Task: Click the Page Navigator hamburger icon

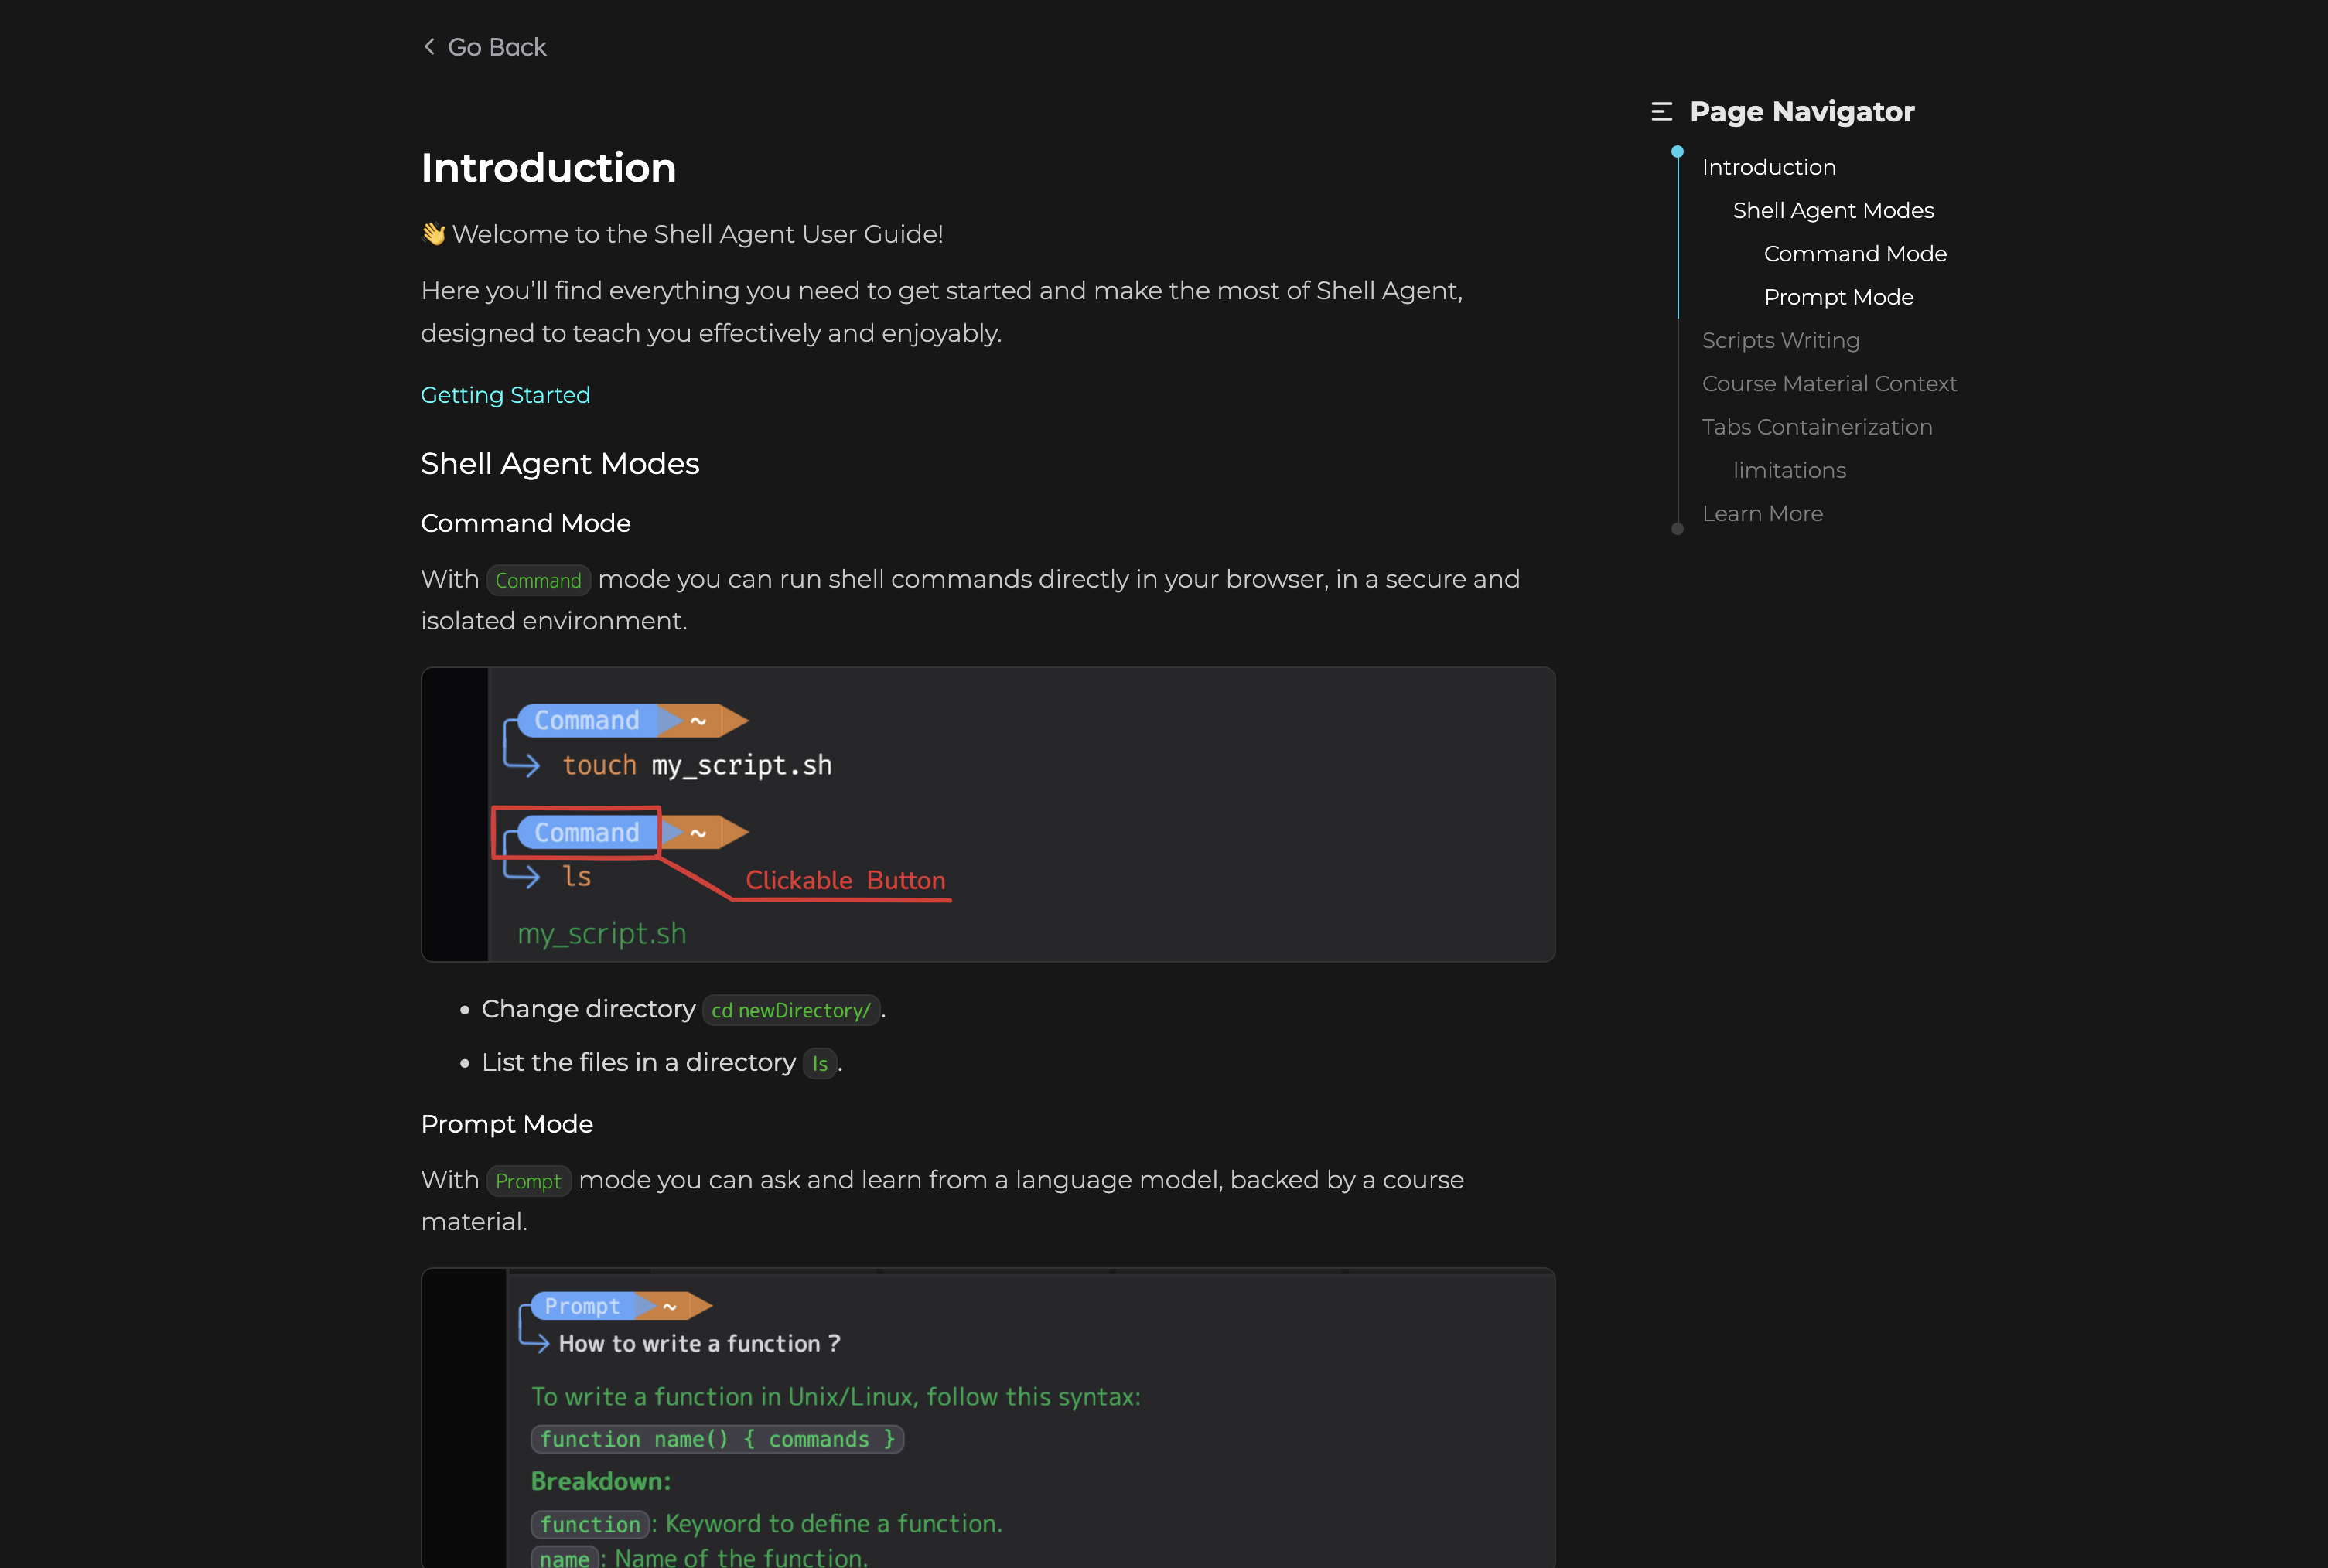Action: [x=1661, y=112]
